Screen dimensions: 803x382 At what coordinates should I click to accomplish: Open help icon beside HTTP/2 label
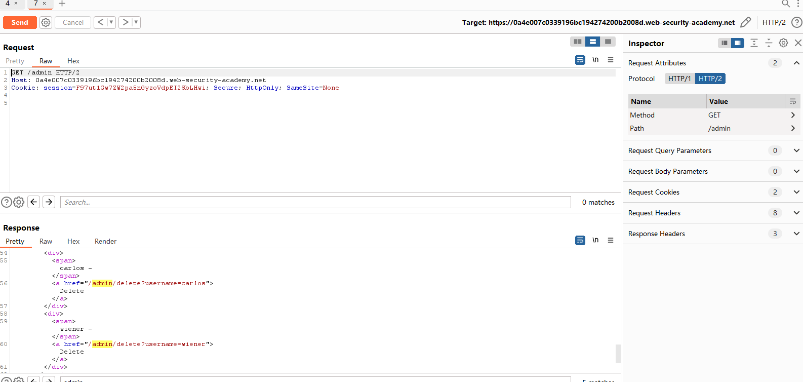[x=796, y=22]
